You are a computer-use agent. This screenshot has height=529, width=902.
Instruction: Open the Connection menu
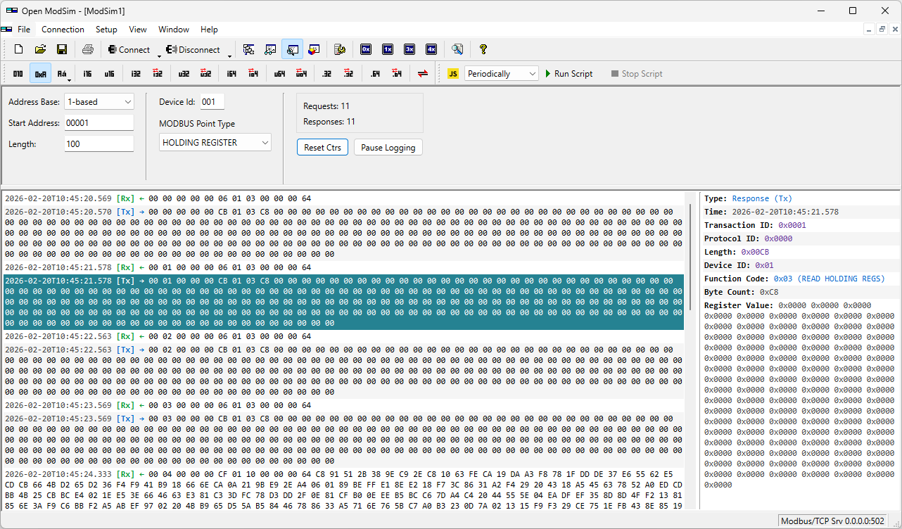pos(63,30)
